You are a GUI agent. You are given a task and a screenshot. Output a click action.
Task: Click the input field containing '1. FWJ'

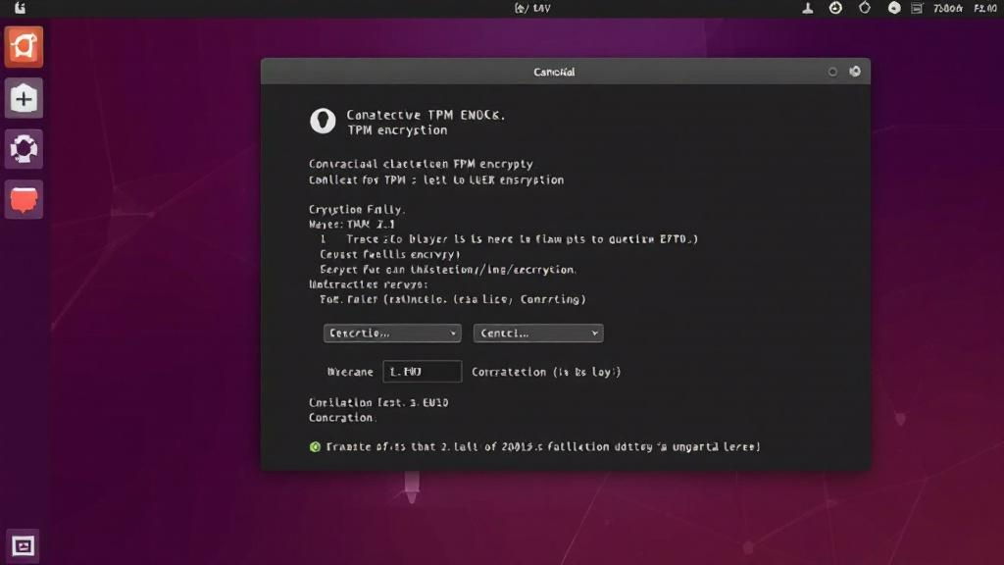[x=422, y=372]
